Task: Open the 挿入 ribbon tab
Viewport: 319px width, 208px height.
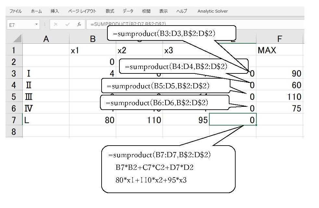Action: (55, 11)
